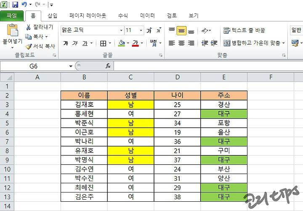
Task: Select cell containing 김재호
Action: pyautogui.click(x=84, y=105)
